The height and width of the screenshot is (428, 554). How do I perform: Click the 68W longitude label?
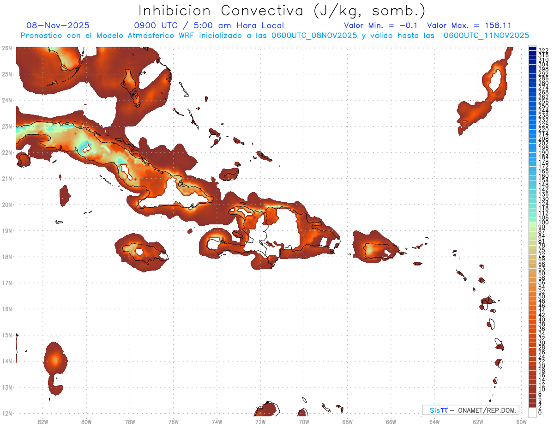(348, 422)
